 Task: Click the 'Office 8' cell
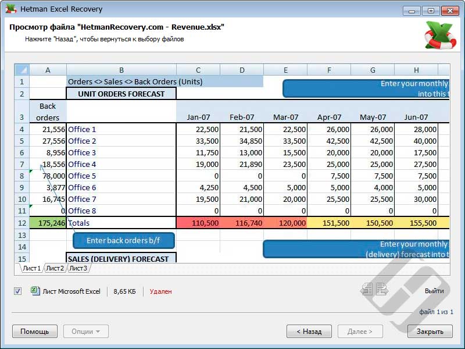(121, 211)
